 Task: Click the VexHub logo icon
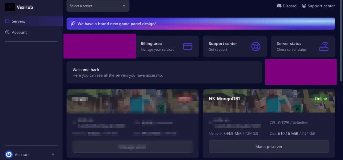(10, 7)
